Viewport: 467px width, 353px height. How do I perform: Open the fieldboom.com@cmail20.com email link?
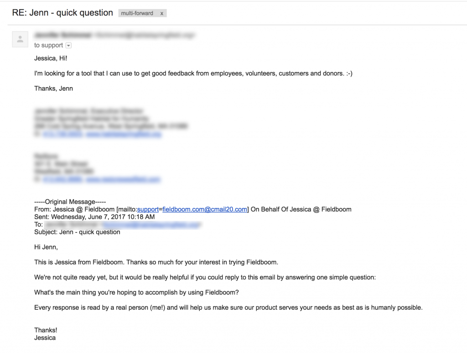pyautogui.click(x=205, y=209)
